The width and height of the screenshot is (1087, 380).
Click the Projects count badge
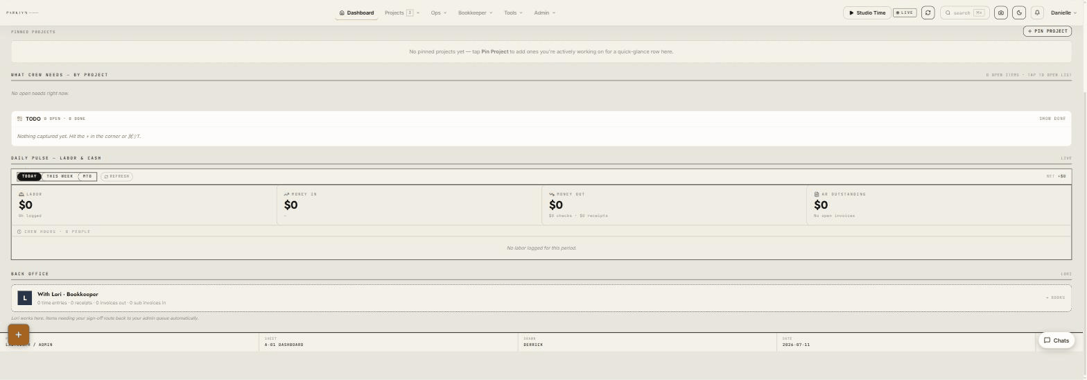point(410,12)
